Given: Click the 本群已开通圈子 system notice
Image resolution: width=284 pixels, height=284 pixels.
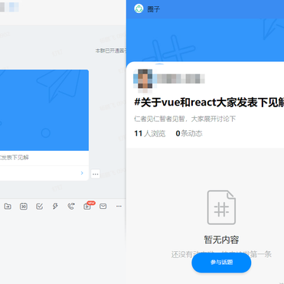Looking at the screenshot, I should (x=111, y=51).
